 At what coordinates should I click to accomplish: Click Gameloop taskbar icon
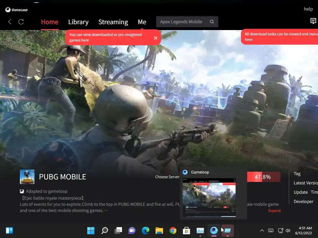[x=214, y=231]
